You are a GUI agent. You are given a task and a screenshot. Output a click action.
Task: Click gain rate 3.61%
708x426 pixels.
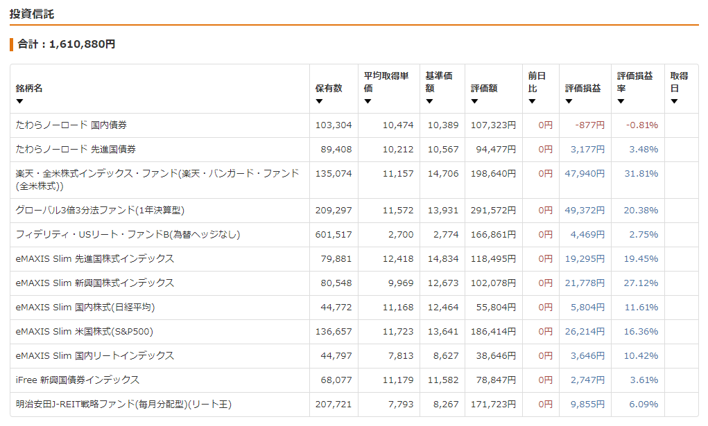click(644, 380)
